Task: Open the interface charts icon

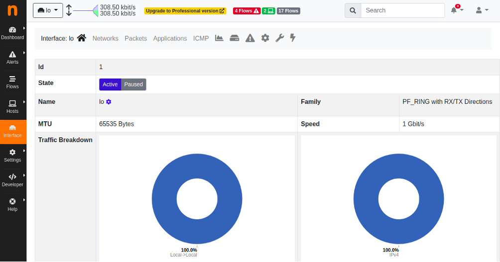Action: coord(219,38)
